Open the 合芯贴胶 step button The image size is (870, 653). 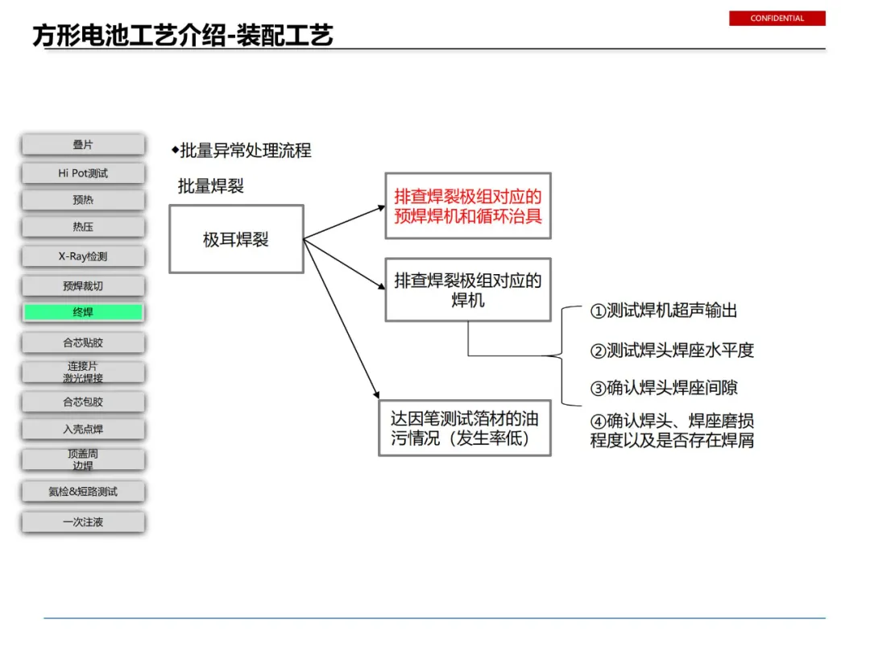pos(83,343)
